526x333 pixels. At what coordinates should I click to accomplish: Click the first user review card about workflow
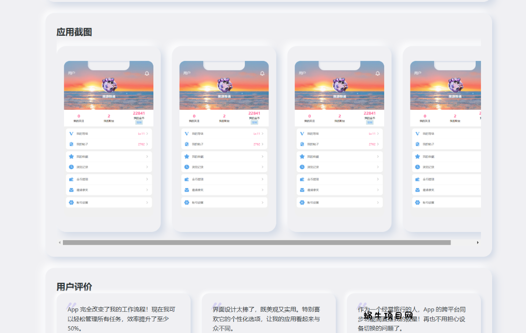point(123,317)
